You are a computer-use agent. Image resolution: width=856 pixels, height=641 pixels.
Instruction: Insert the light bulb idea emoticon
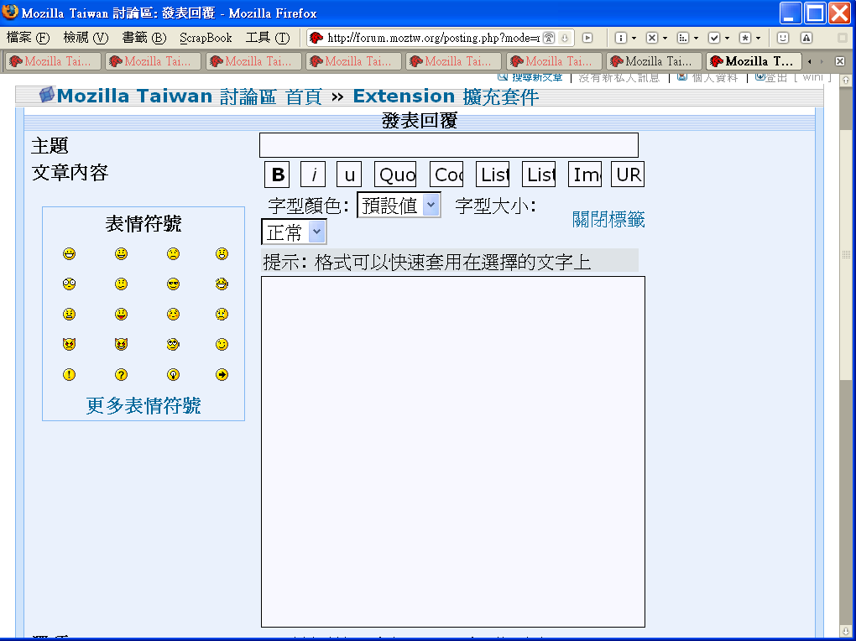click(173, 374)
